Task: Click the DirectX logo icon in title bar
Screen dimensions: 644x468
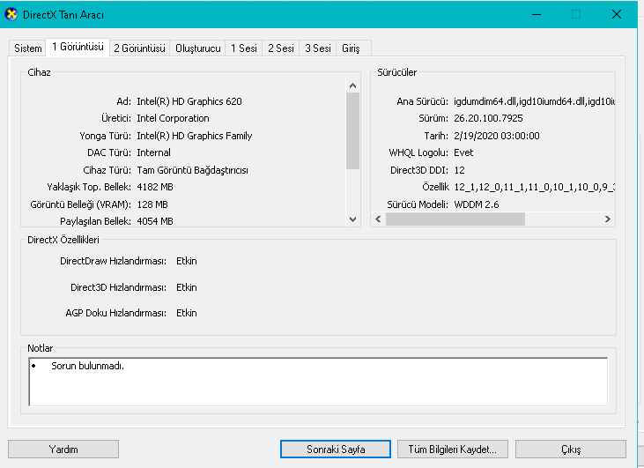Action: (11, 14)
